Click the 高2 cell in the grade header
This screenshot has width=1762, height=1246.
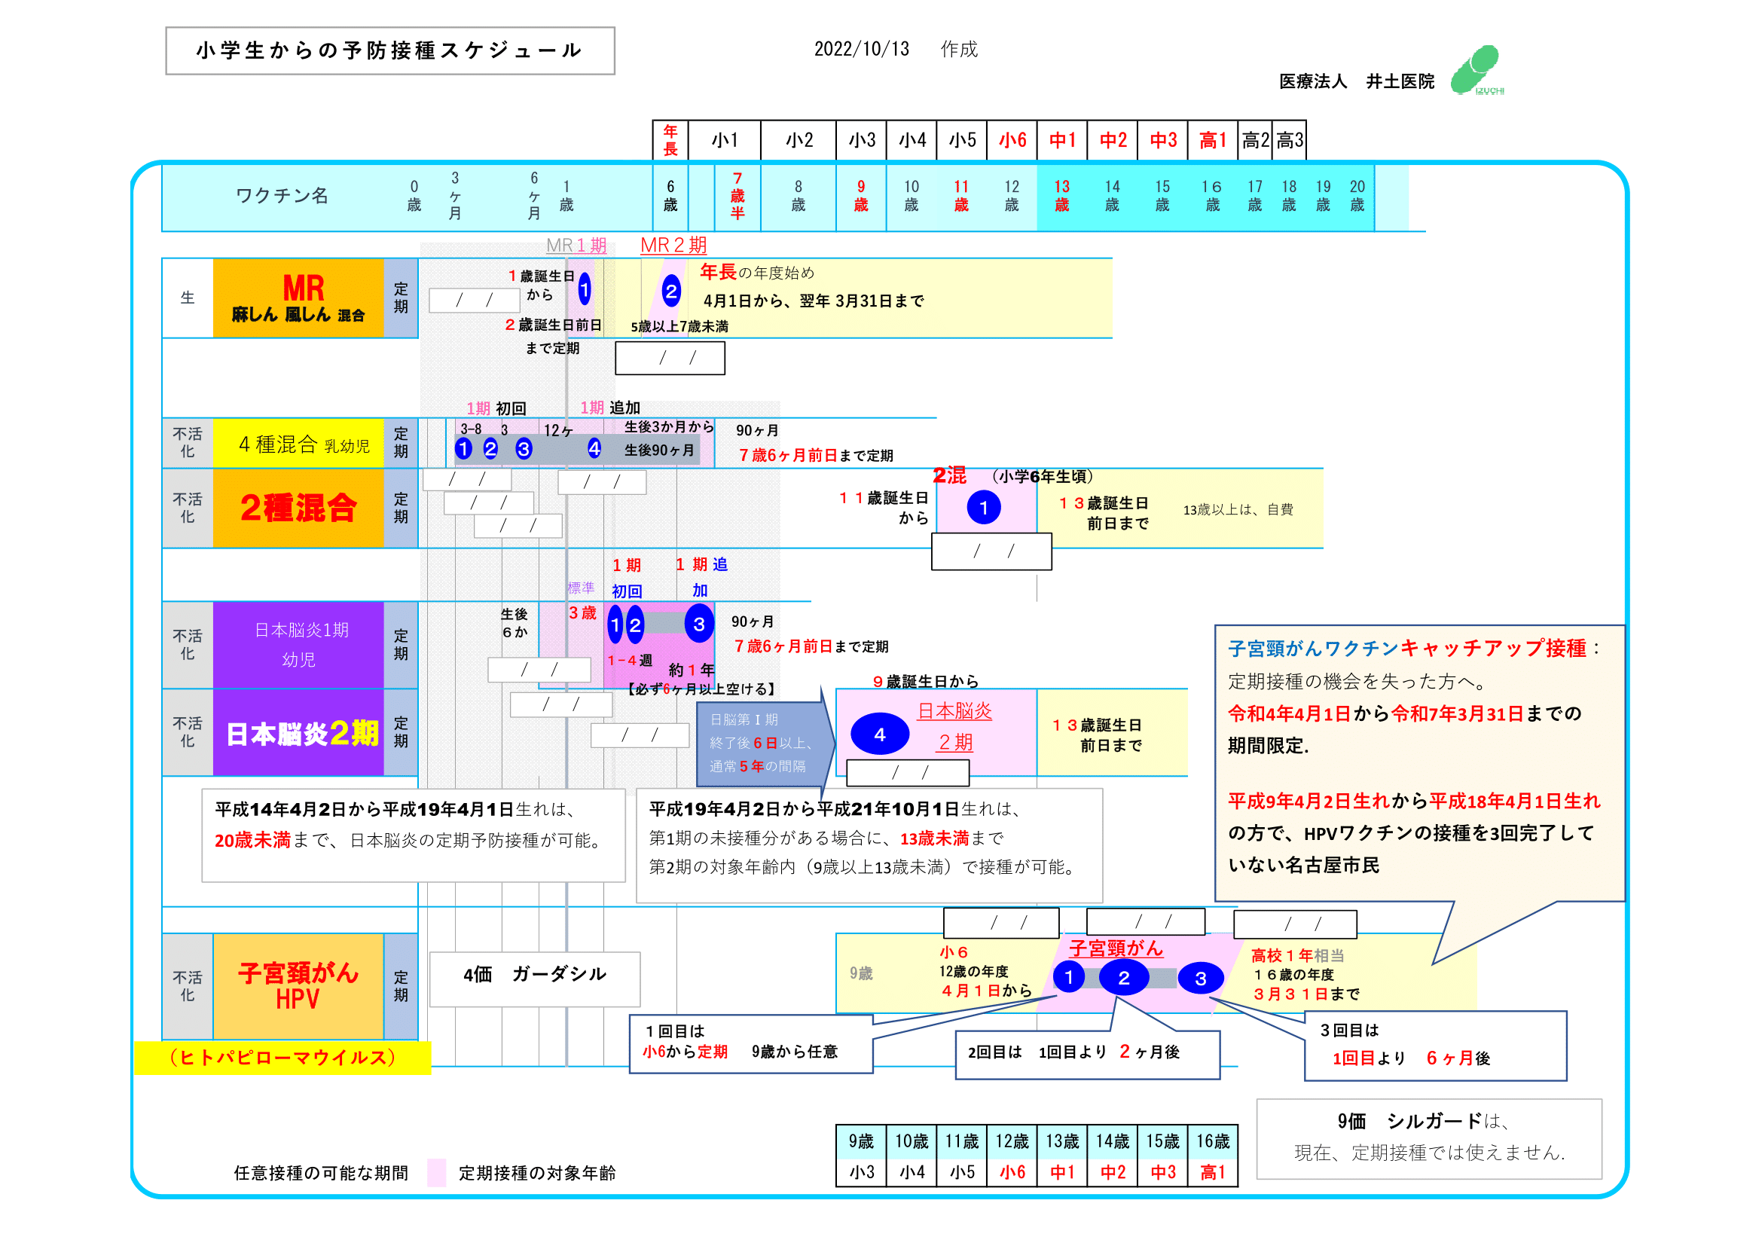point(1256,140)
